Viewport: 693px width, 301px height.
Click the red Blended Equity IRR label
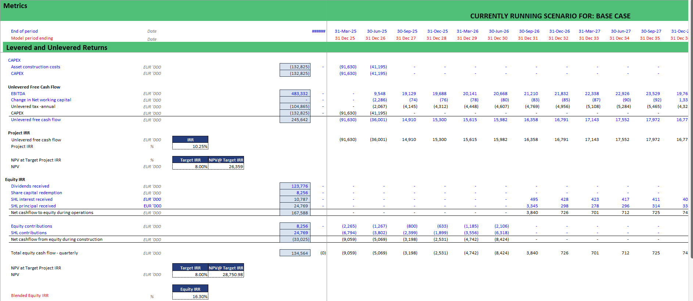[x=30, y=295]
